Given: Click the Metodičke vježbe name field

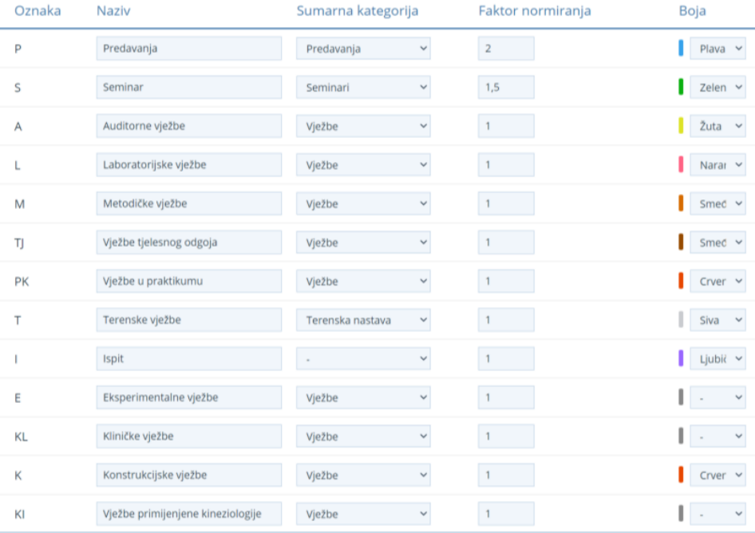Looking at the screenshot, I should 188,203.
